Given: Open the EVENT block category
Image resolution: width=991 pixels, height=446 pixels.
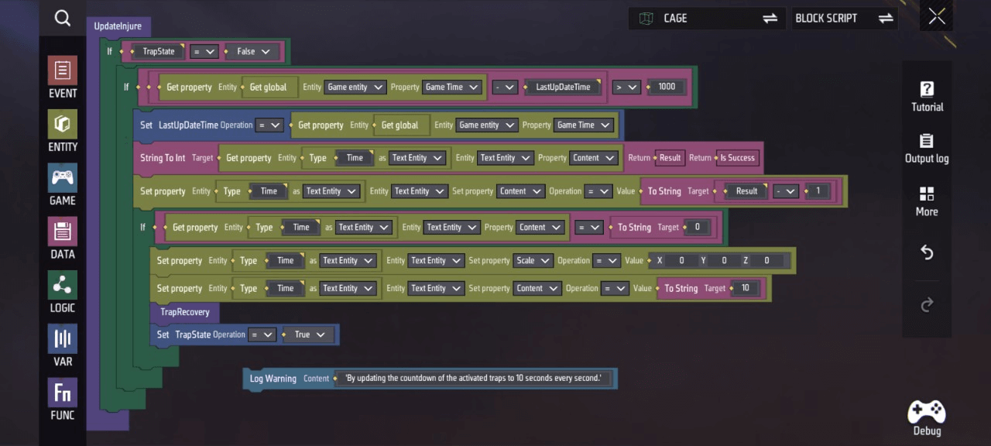Looking at the screenshot, I should pyautogui.click(x=63, y=77).
